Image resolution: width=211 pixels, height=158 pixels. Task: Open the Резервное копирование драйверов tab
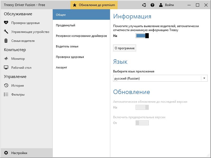(81, 36)
